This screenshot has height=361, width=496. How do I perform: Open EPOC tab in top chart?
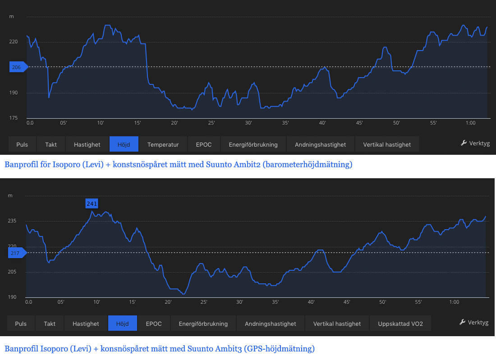coord(204,144)
